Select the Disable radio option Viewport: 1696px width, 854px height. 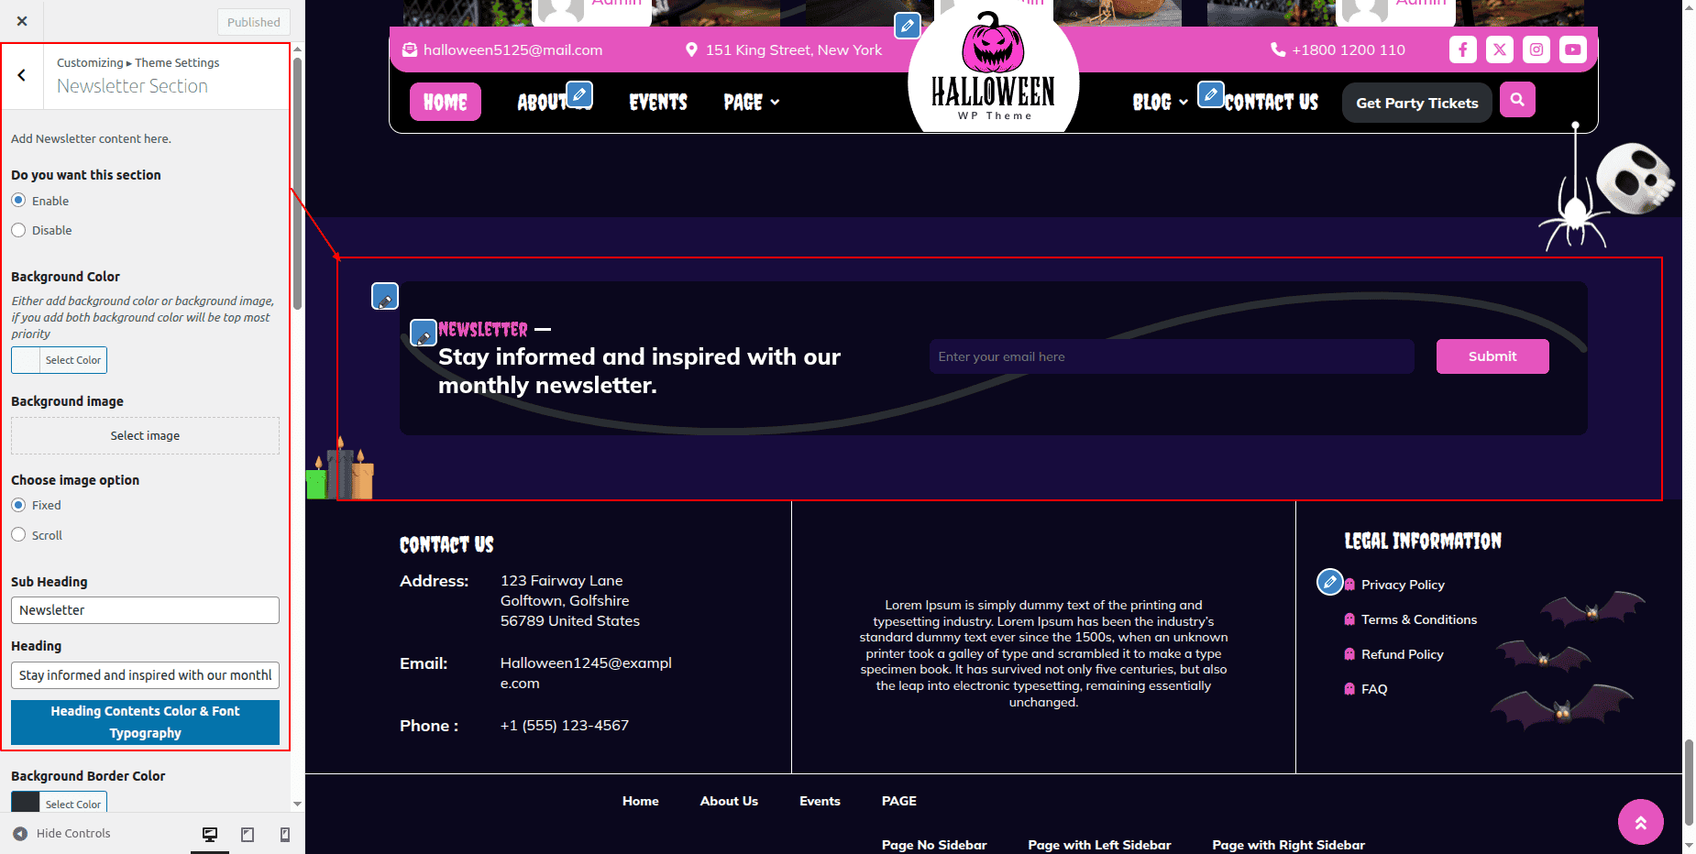pyautogui.click(x=18, y=230)
